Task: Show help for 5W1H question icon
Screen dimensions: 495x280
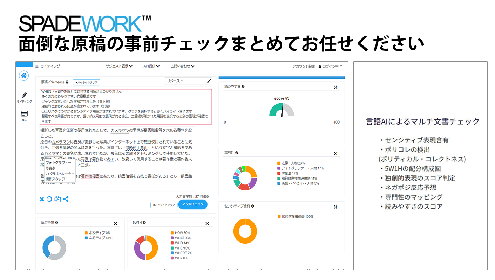Action: click(144, 222)
